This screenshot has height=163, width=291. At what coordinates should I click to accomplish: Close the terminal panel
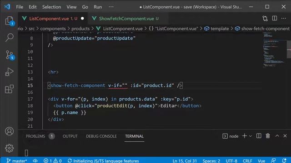(285, 136)
